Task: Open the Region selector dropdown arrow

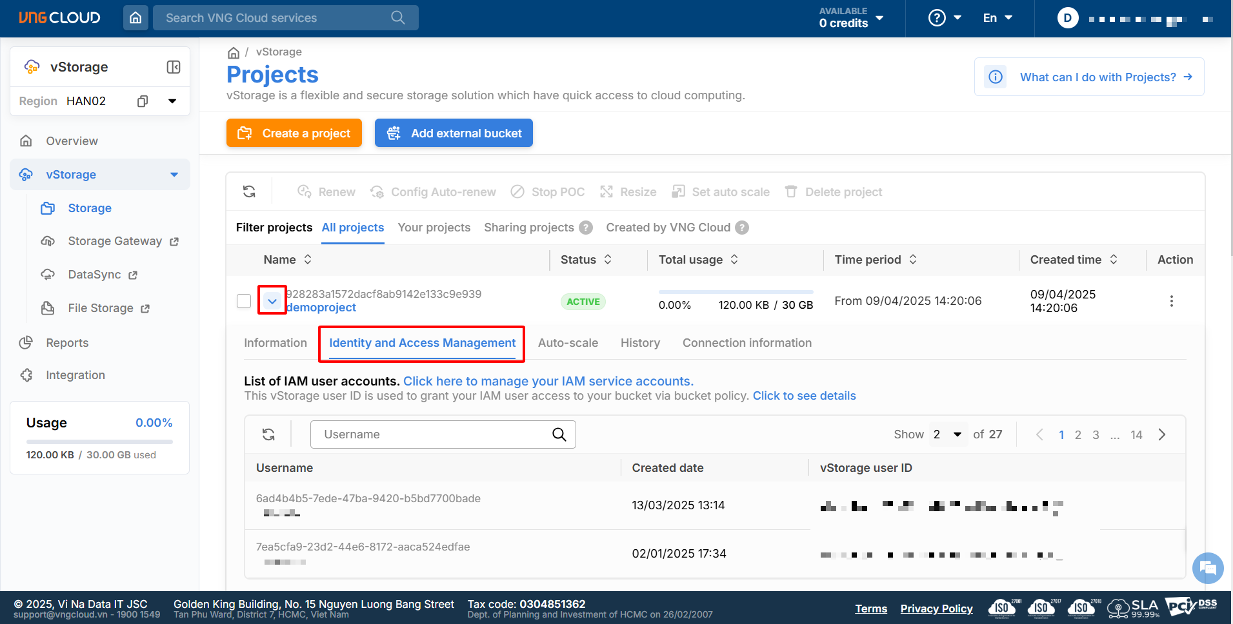Action: pyautogui.click(x=172, y=101)
